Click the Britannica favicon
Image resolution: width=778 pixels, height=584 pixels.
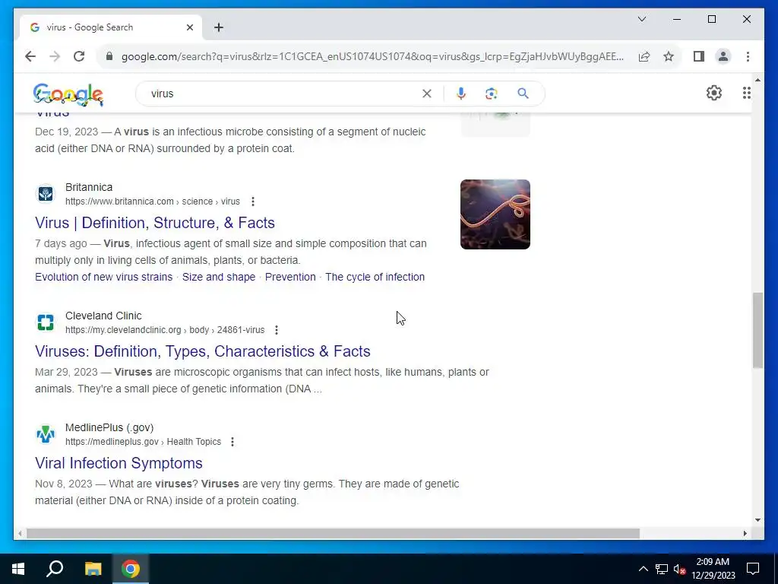[46, 194]
